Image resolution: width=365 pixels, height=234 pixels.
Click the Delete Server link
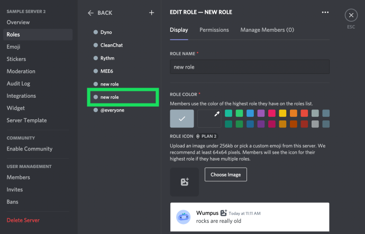23,220
